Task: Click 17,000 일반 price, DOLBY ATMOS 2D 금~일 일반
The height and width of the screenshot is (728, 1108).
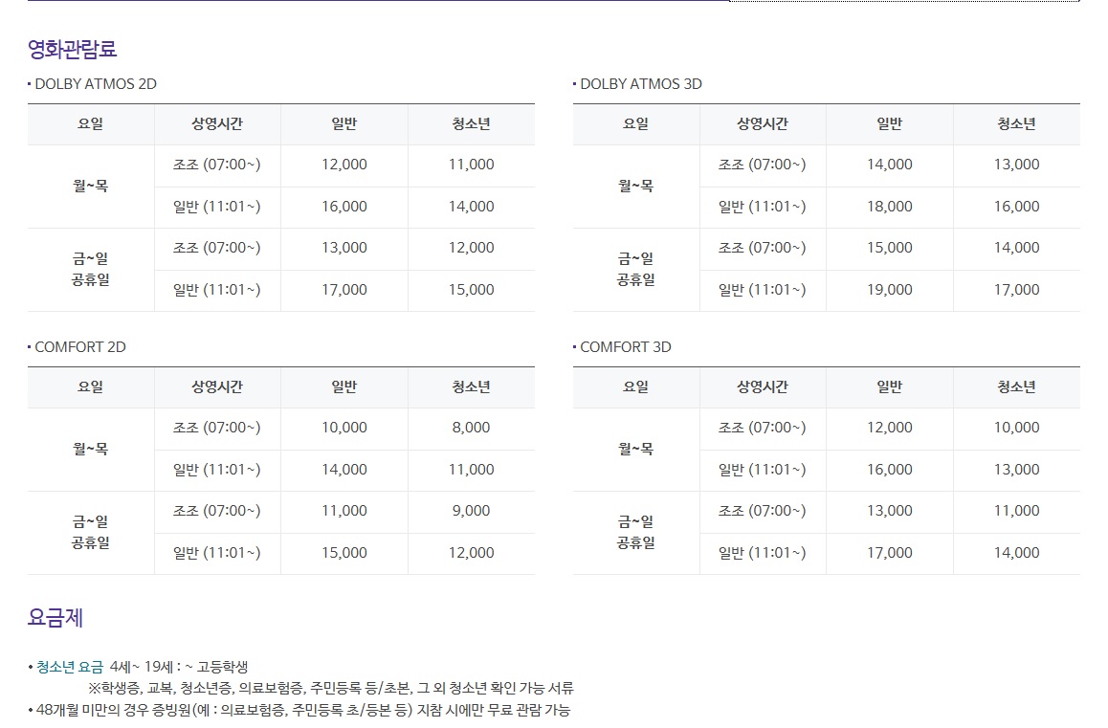Action: (x=344, y=290)
